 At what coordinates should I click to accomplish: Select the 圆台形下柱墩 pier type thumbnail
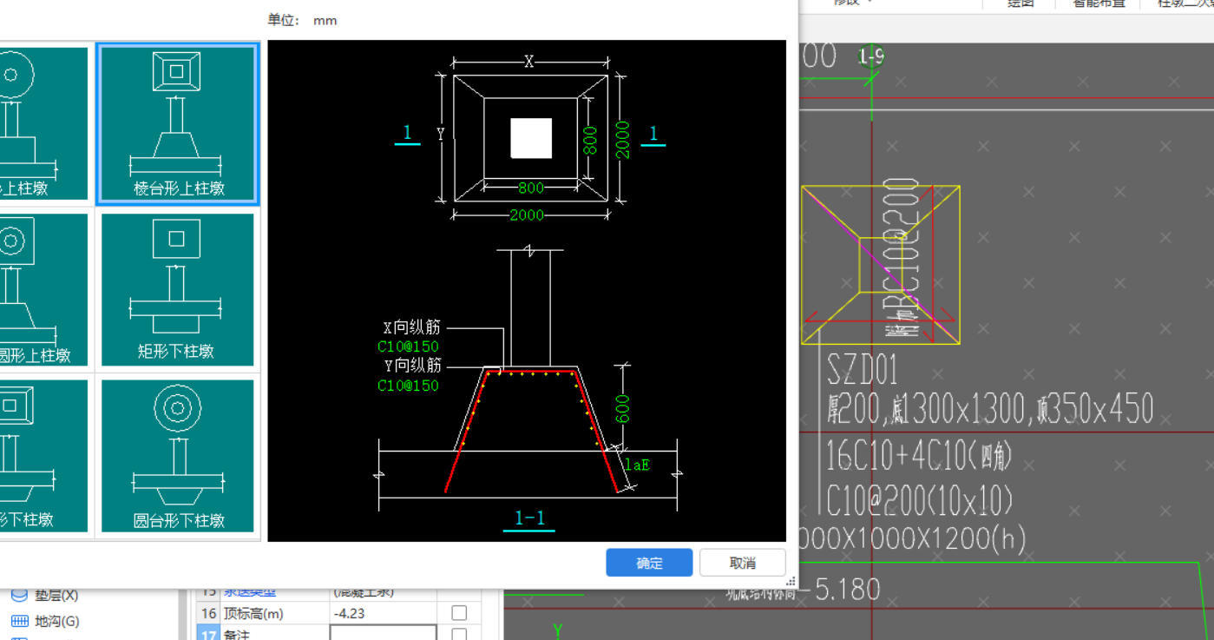(x=178, y=456)
